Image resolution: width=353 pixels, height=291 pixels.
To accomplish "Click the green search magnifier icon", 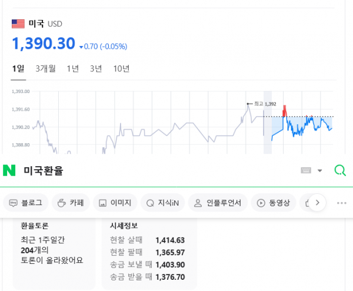I will pos(339,171).
